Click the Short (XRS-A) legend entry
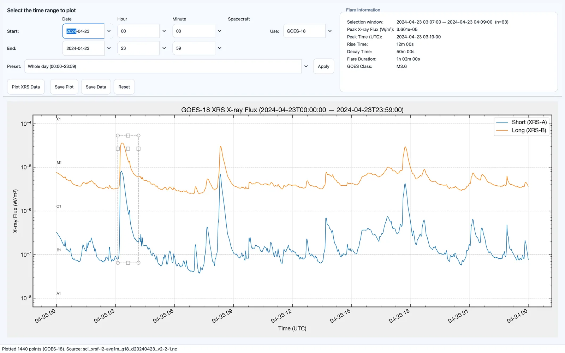Screen dimensions: 565x353 click(x=522, y=122)
